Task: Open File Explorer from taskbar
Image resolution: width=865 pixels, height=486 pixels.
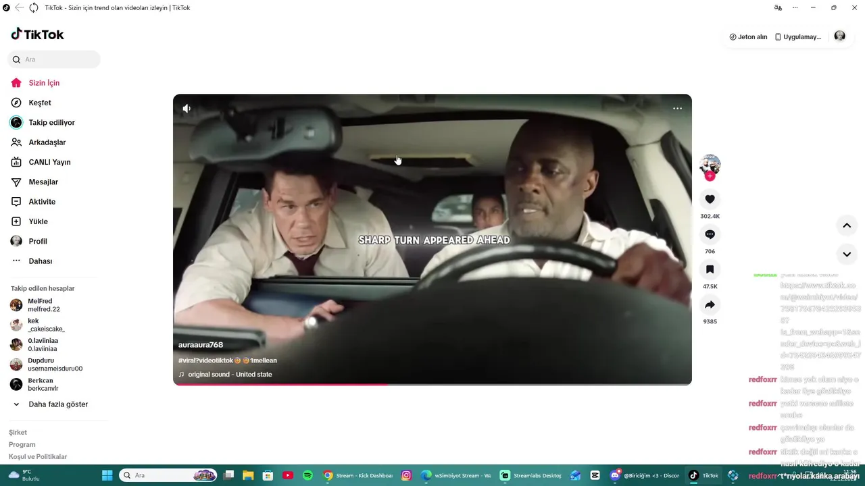Action: coord(248,475)
